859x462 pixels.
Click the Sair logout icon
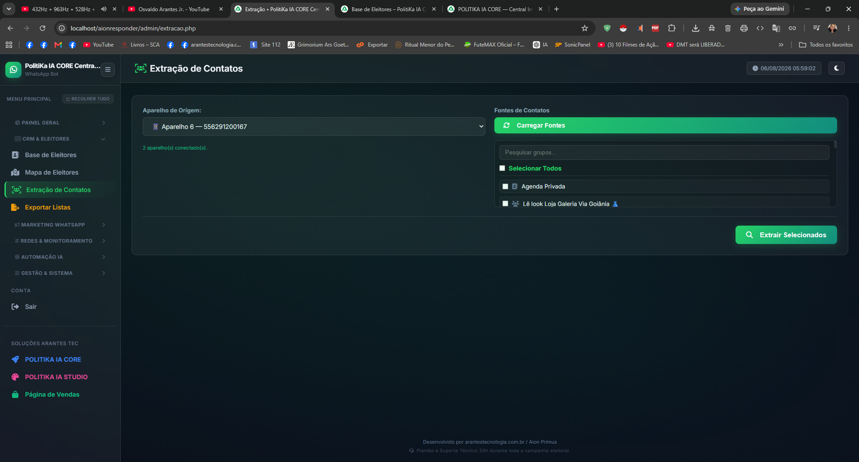pyautogui.click(x=15, y=307)
